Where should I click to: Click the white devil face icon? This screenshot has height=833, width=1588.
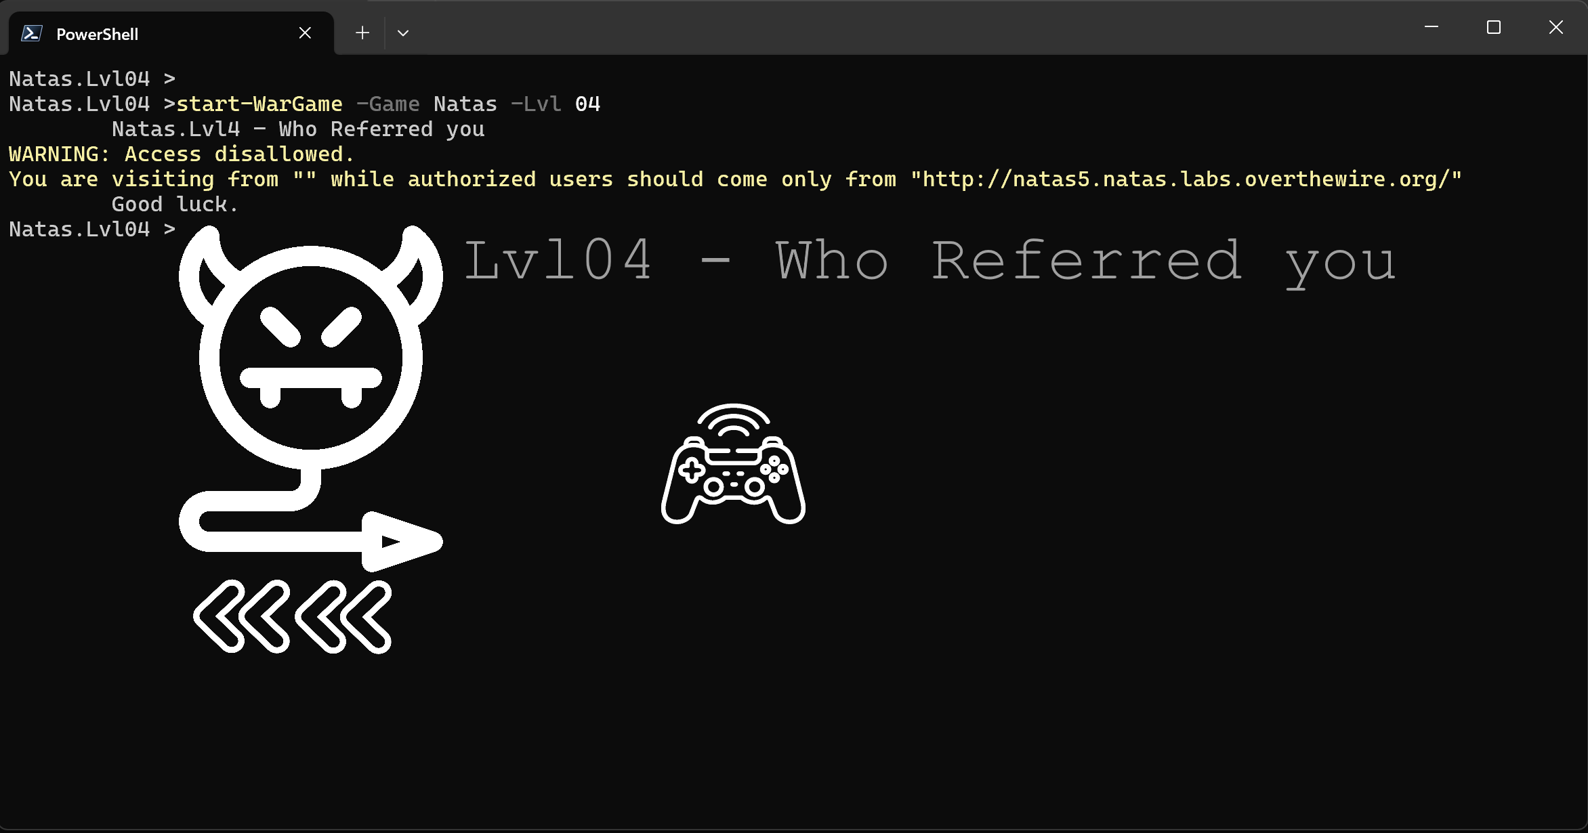click(311, 347)
